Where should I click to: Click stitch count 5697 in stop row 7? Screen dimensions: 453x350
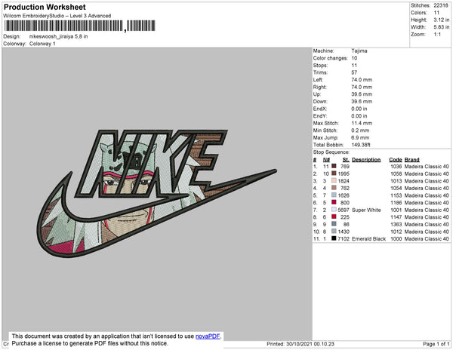pos(344,210)
